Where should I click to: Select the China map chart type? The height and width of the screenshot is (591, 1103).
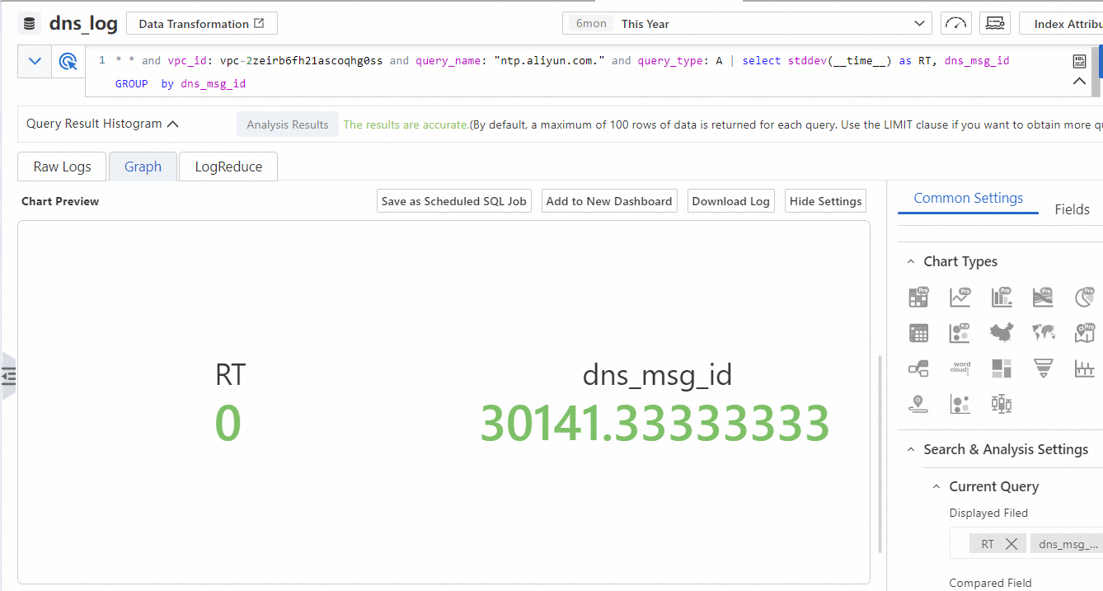point(1002,333)
